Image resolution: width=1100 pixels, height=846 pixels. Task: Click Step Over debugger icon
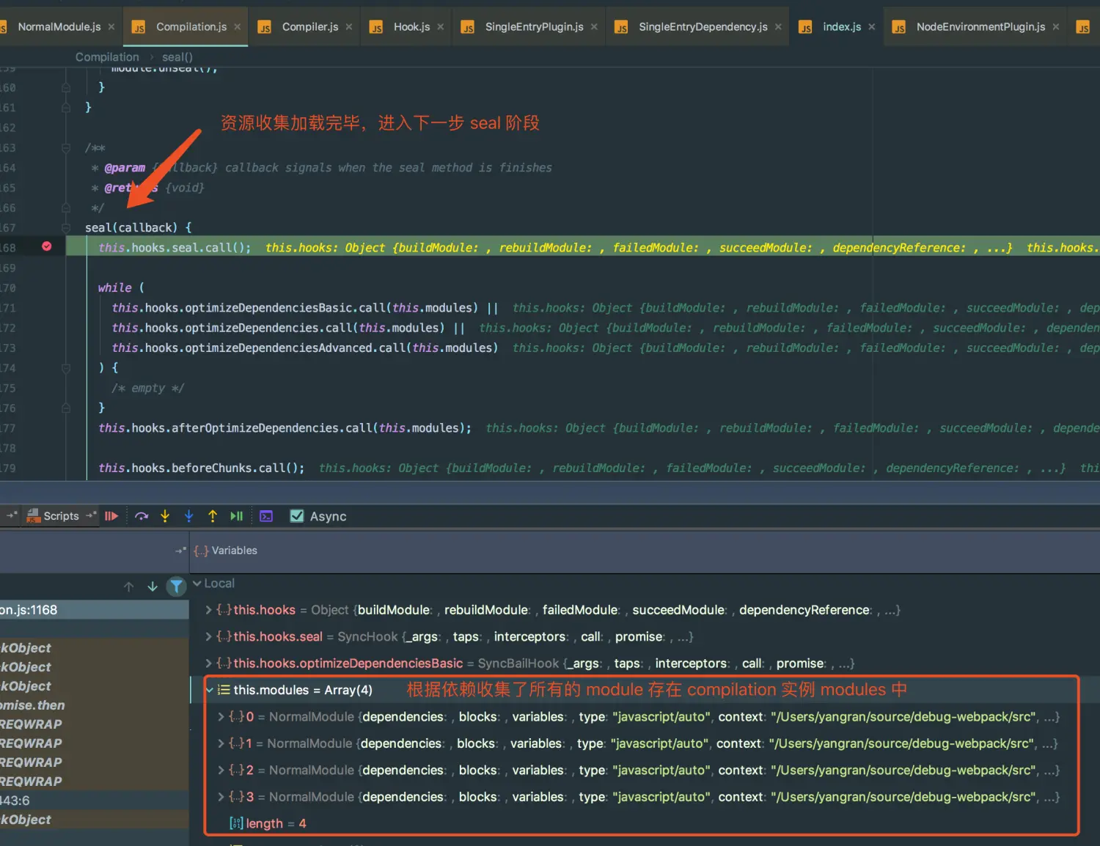click(142, 516)
